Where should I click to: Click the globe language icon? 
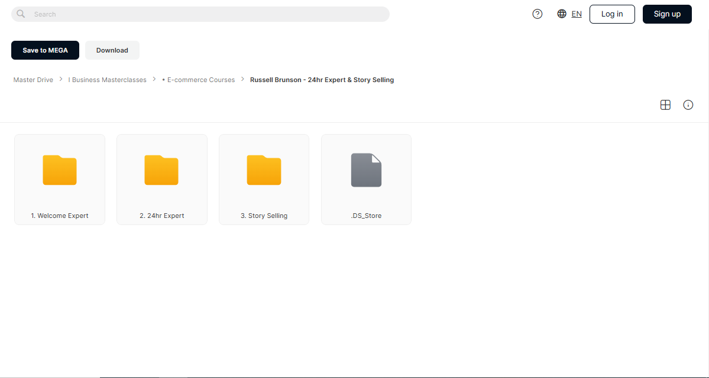(x=562, y=14)
